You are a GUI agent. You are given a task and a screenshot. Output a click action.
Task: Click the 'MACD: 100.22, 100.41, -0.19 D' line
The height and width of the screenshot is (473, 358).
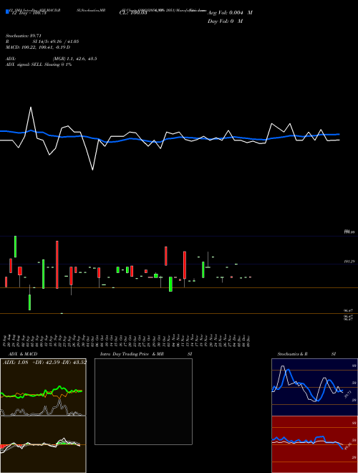point(38,47)
